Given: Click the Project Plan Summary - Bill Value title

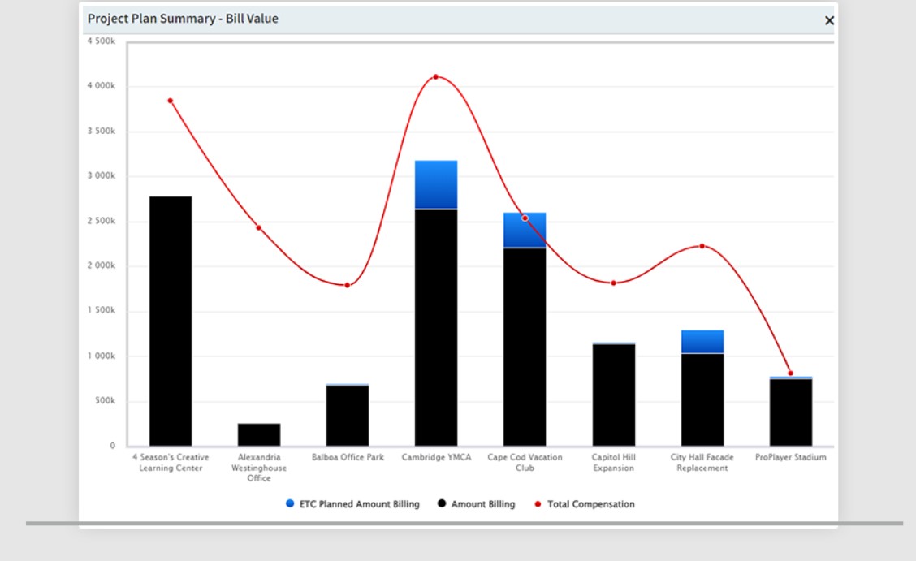Looking at the screenshot, I should (183, 19).
